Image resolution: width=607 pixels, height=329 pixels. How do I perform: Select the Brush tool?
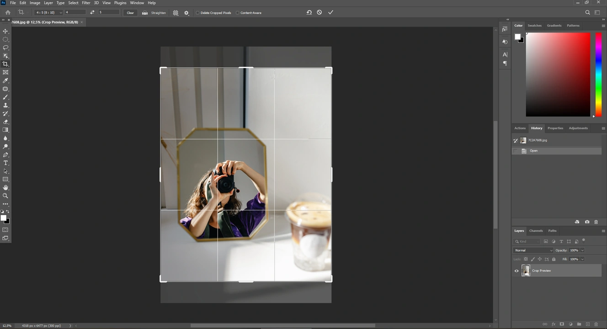(5, 97)
